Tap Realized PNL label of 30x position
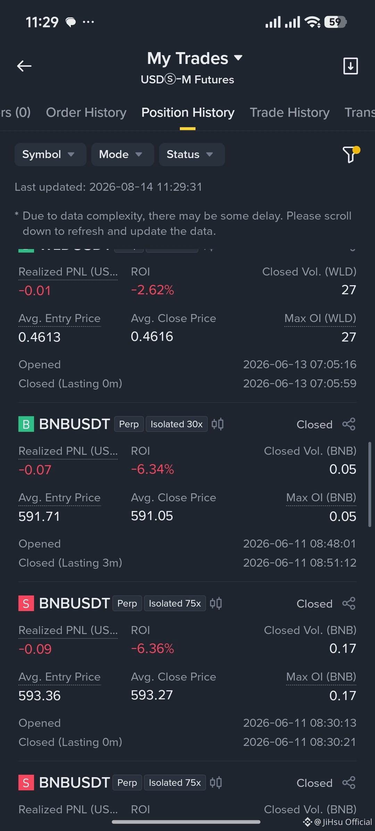 [68, 451]
